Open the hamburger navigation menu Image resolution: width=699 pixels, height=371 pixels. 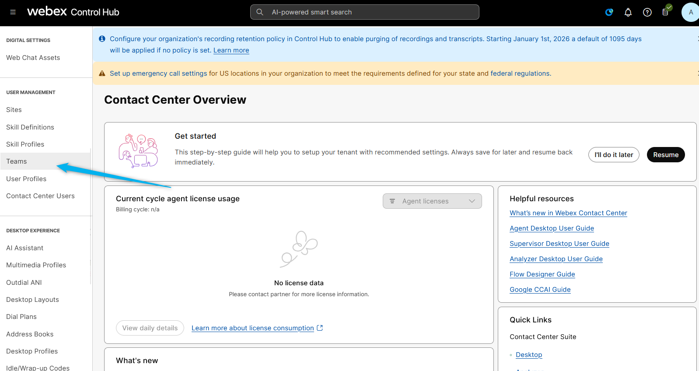click(13, 12)
